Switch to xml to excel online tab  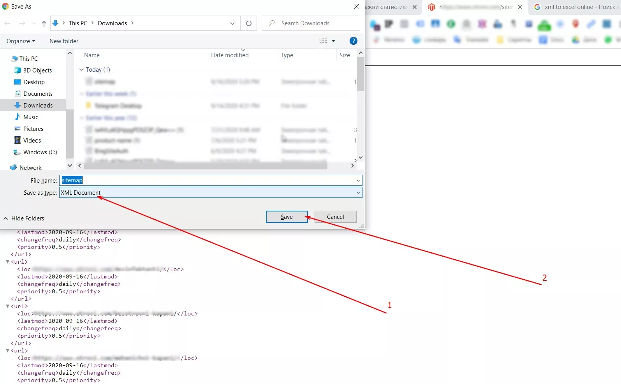(575, 7)
